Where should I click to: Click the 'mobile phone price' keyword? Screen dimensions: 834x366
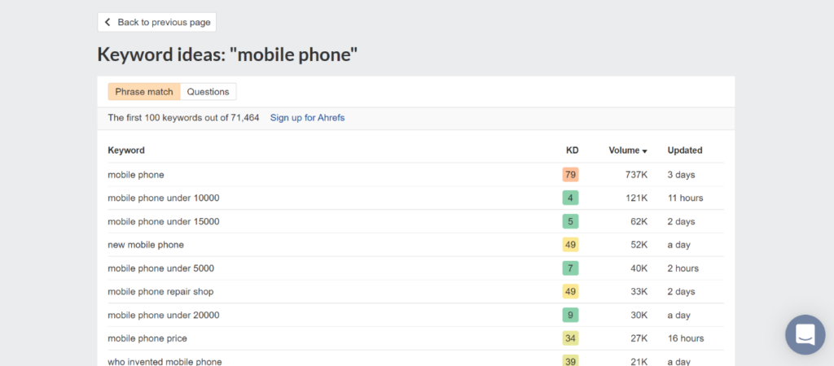click(147, 338)
